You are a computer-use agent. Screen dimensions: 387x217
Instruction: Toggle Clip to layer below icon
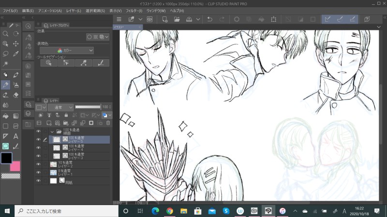tap(41, 115)
